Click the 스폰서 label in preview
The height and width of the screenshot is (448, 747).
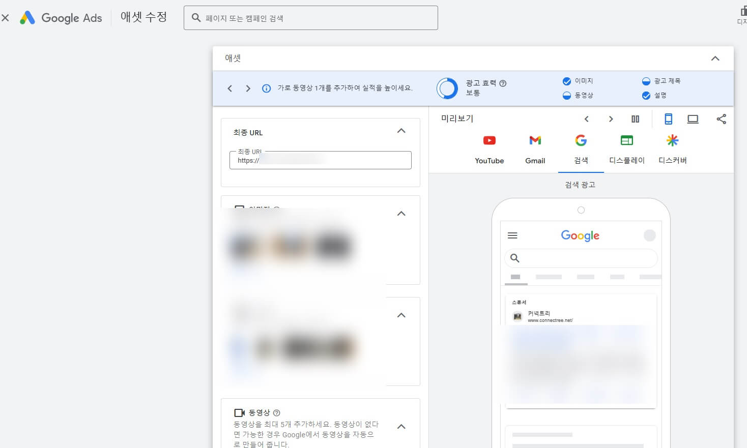(x=519, y=302)
